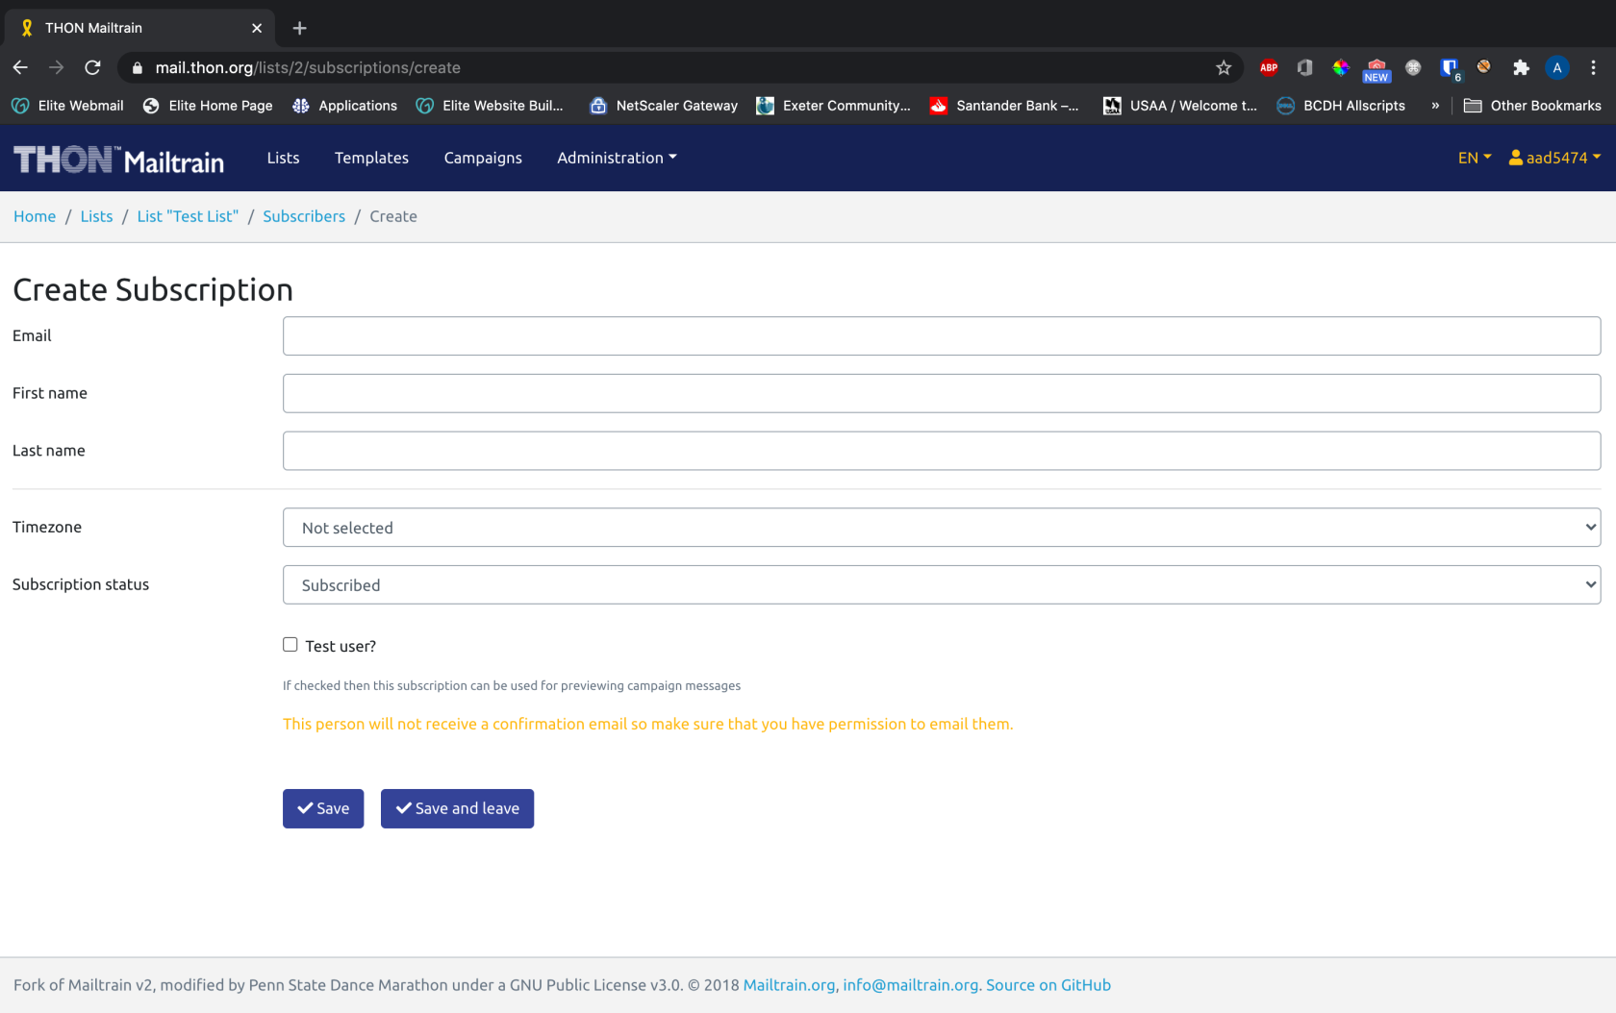The width and height of the screenshot is (1616, 1013).
Task: Click the Save button
Action: coord(323,808)
